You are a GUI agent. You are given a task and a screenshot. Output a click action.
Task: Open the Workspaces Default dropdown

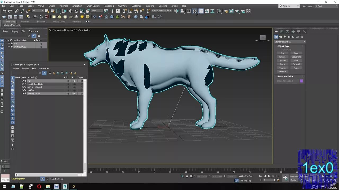(326, 6)
